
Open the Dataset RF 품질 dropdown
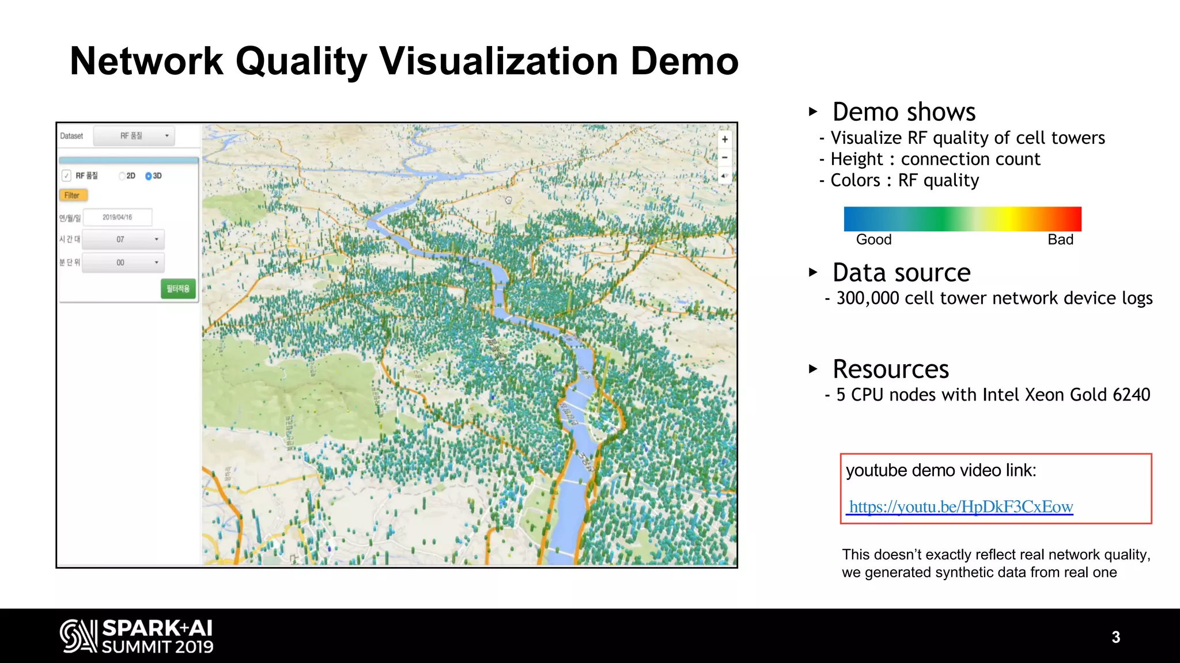point(134,136)
